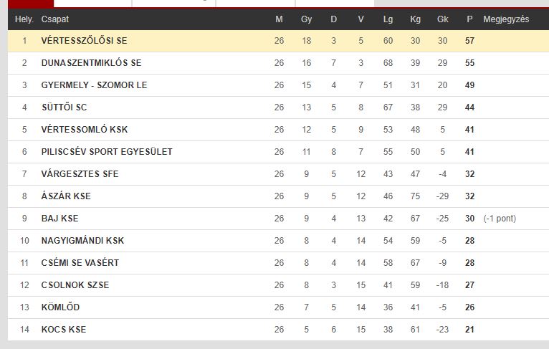Select DUNASZENTMIKLÓS SE team name
Viewport: 549px width, 349px height.
[91, 63]
